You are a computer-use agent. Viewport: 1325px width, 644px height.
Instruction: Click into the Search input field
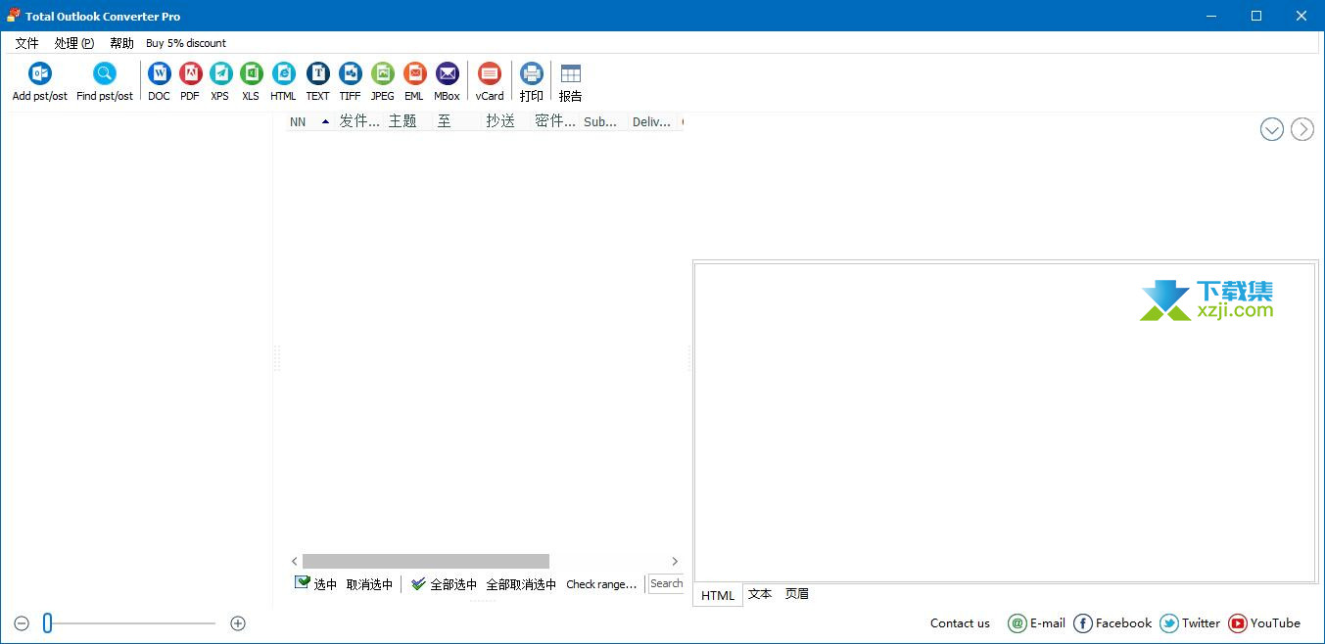pyautogui.click(x=666, y=584)
